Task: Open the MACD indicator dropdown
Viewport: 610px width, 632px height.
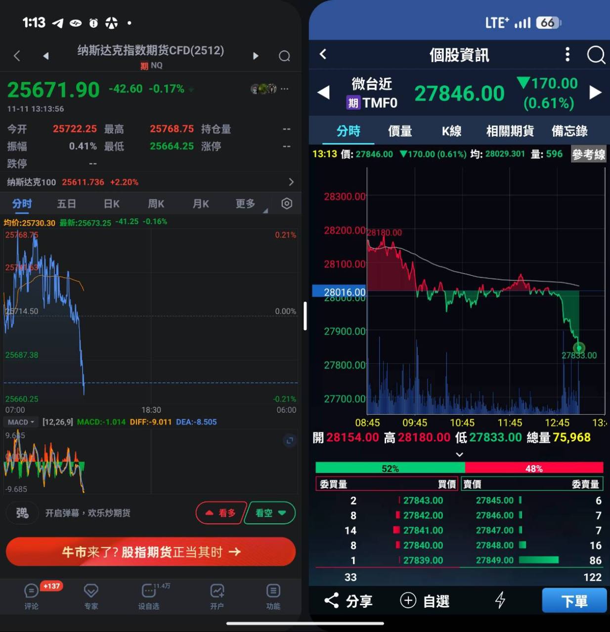Action: (20, 422)
